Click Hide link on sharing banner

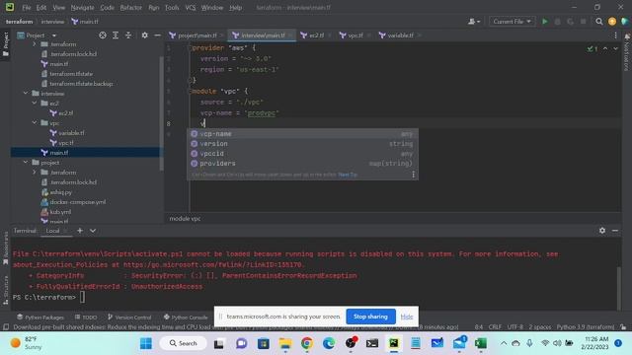click(x=407, y=317)
